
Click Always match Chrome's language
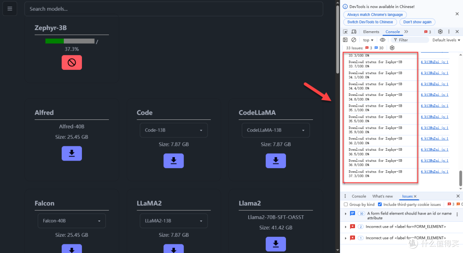click(375, 15)
